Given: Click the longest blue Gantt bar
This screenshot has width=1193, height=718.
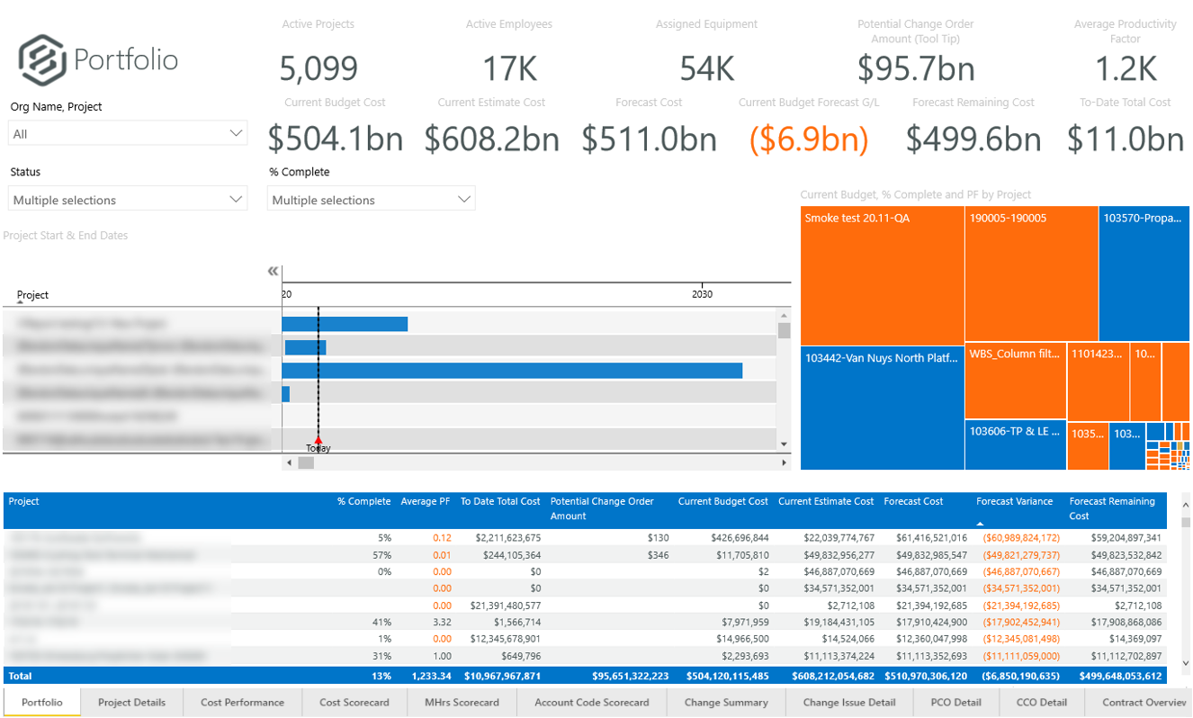Looking at the screenshot, I should click(x=511, y=371).
